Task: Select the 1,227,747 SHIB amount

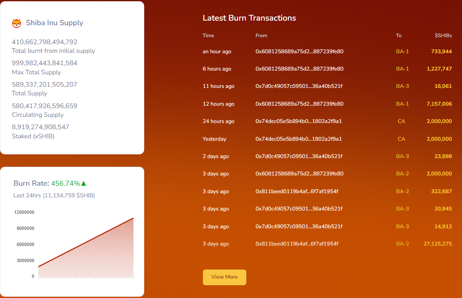Action: [x=439, y=69]
